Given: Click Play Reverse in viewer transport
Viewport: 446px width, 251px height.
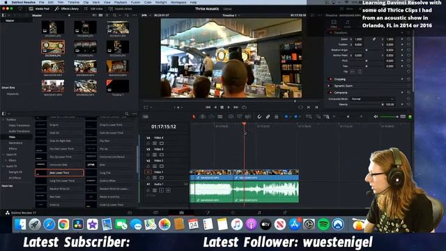Looking at the screenshot, I should (x=215, y=107).
